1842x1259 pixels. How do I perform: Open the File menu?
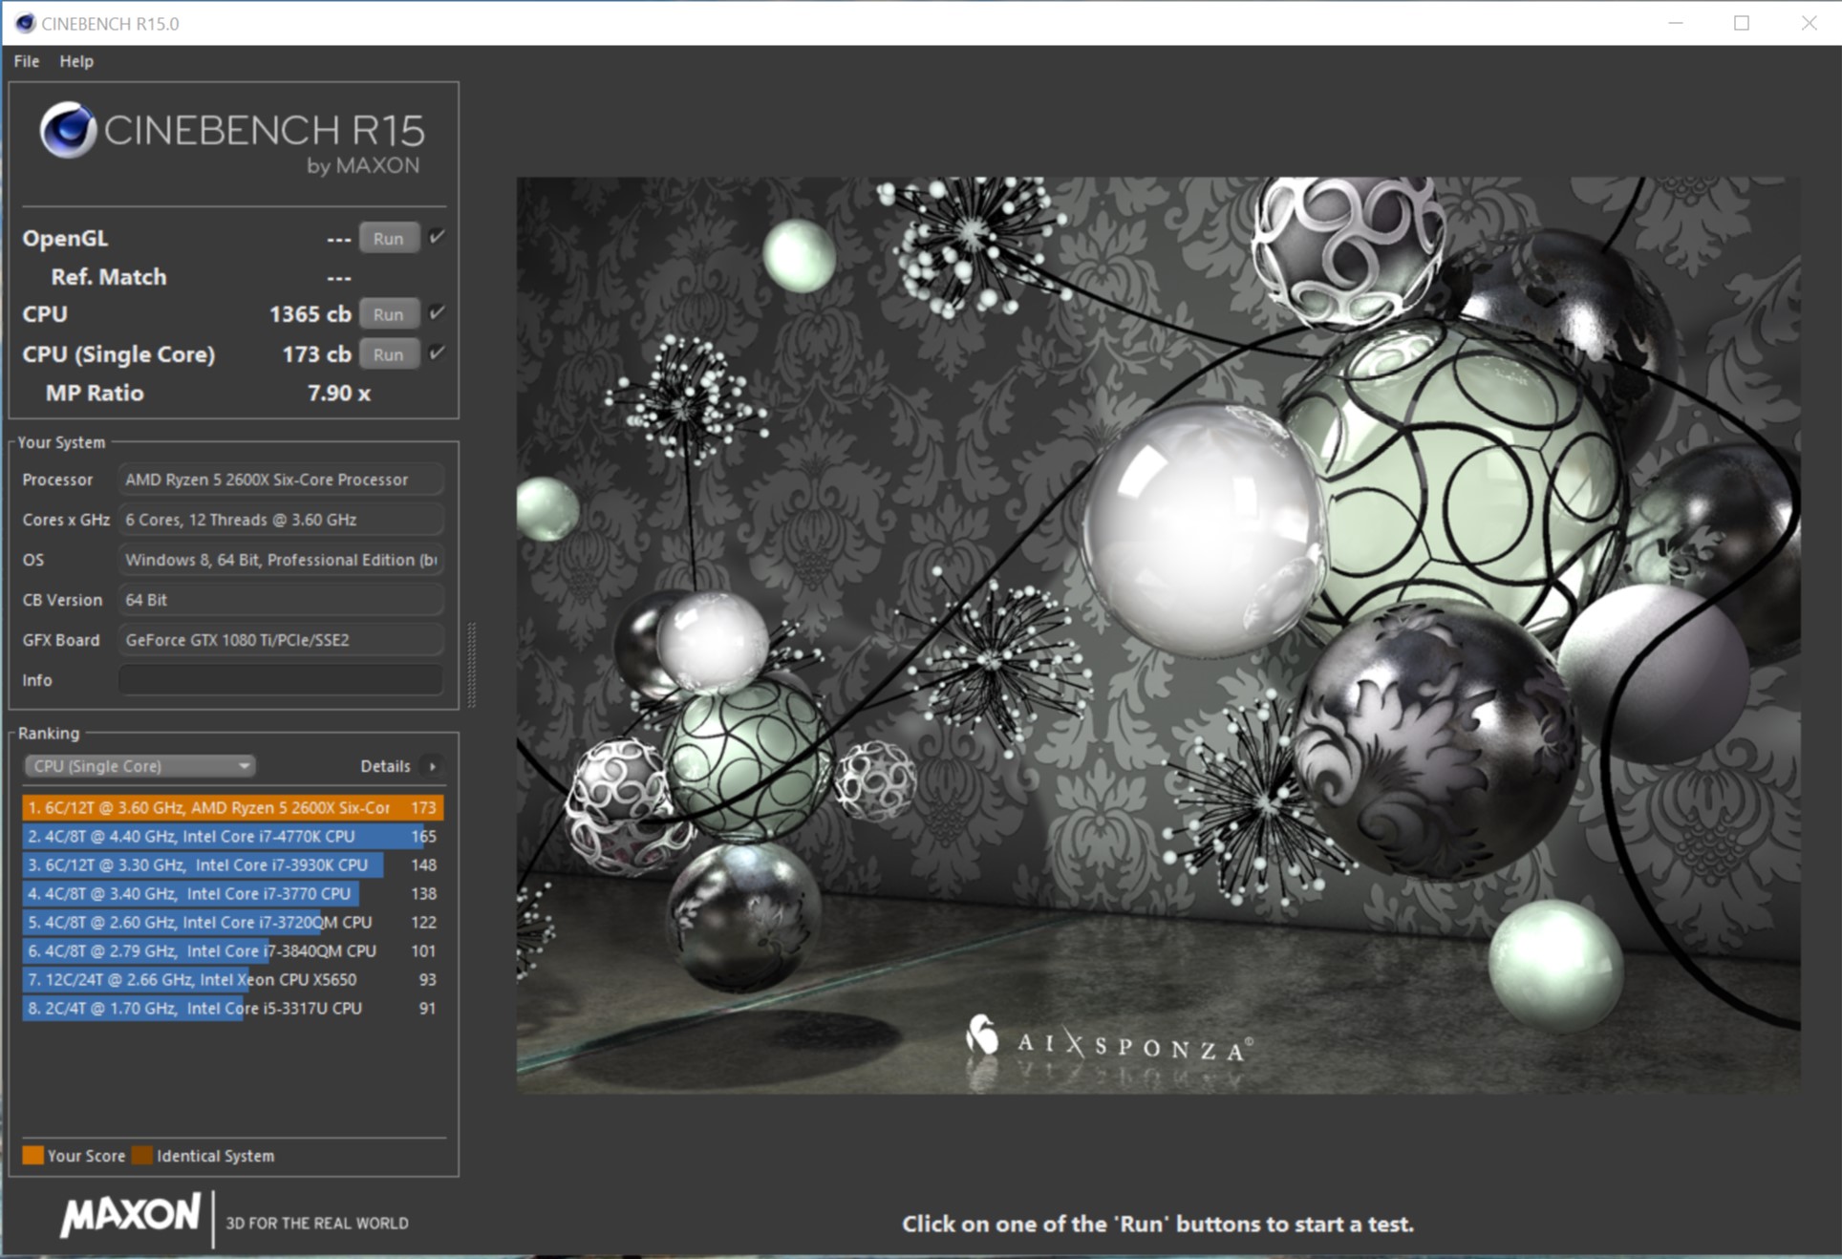coord(26,61)
